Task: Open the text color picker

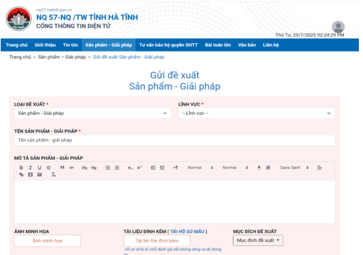Action: pyautogui.click(x=259, y=167)
